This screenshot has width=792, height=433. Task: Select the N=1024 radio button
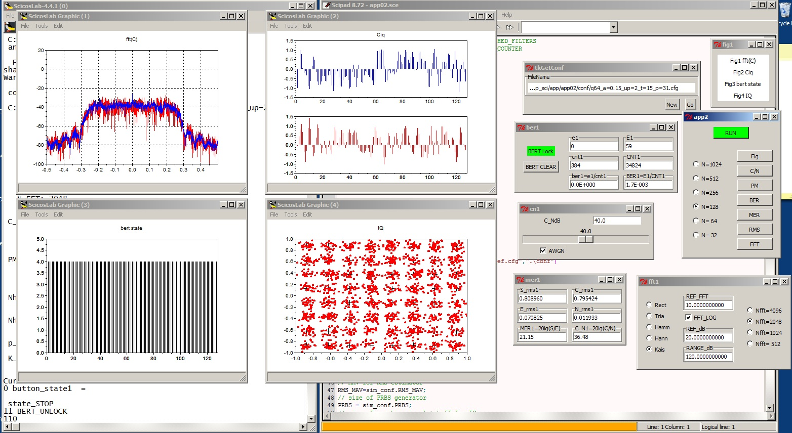[695, 164]
